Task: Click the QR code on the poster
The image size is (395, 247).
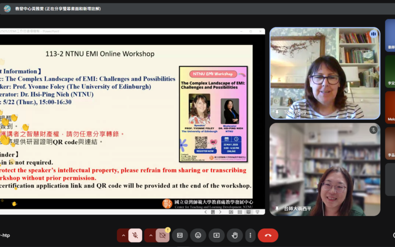Action: pyautogui.click(x=201, y=142)
